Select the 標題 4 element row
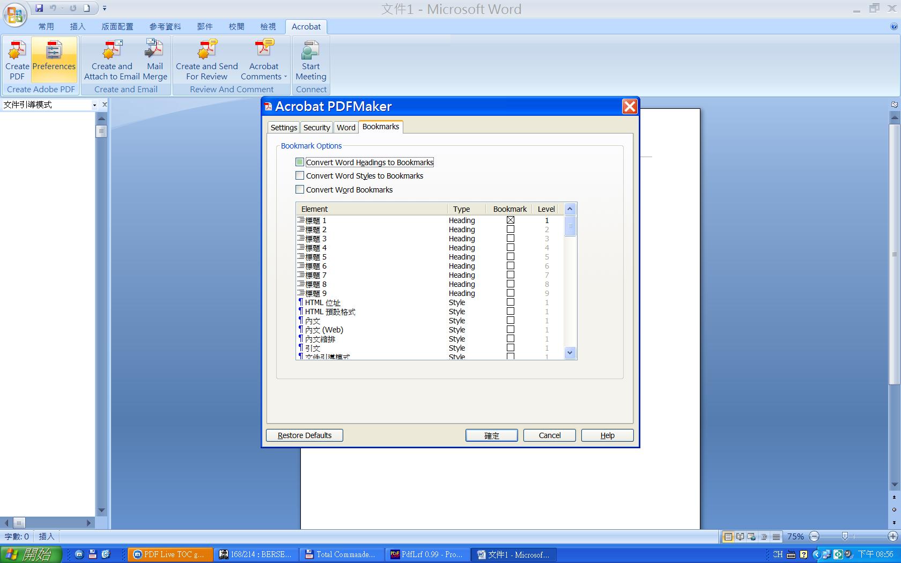 click(x=430, y=247)
